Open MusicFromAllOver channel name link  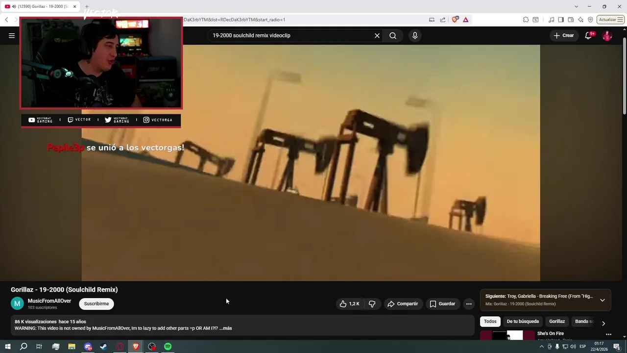click(49, 301)
